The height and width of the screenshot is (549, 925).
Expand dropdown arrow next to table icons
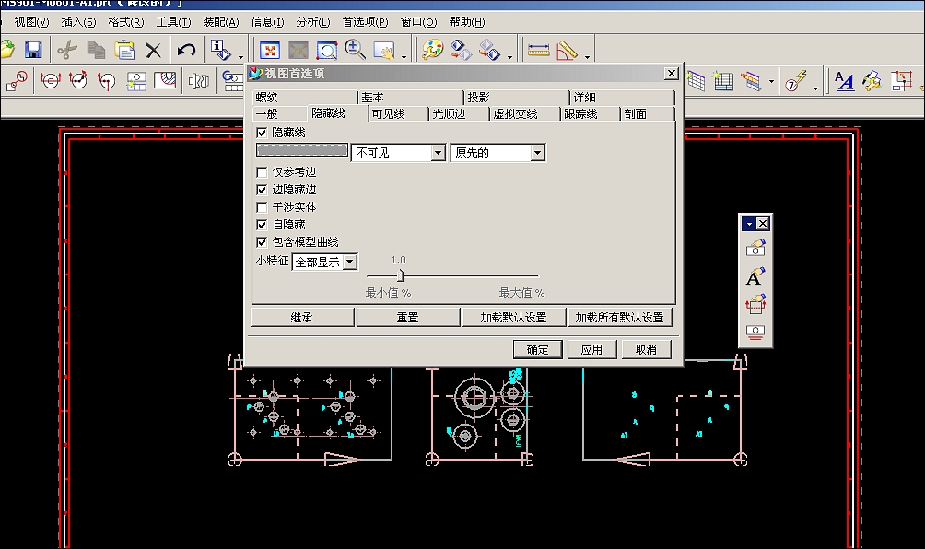[x=771, y=81]
